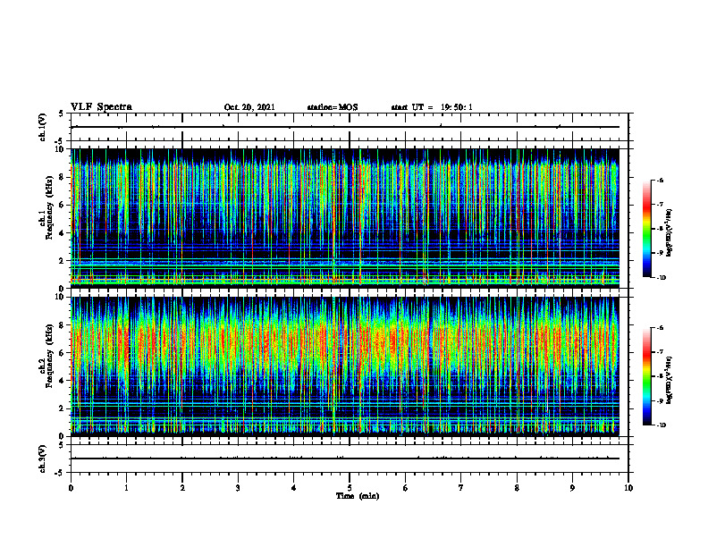This screenshot has height=547, width=708.
Task: Click the "station=MOS" header label
Action: [x=333, y=107]
